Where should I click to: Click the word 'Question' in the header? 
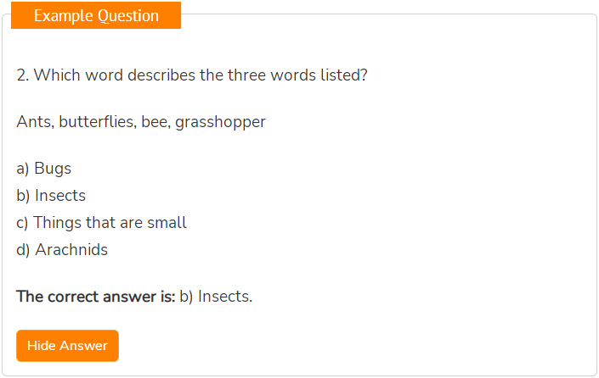pos(128,16)
